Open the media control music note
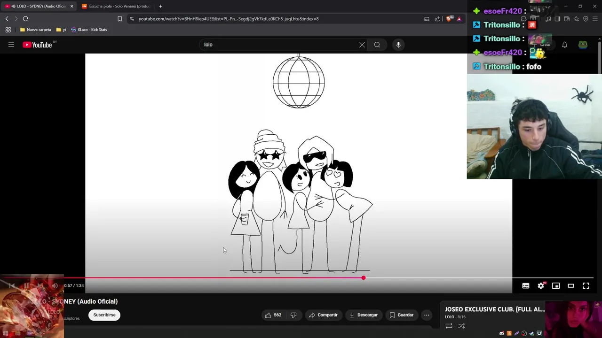The width and height of the screenshot is (602, 338). 548,19
